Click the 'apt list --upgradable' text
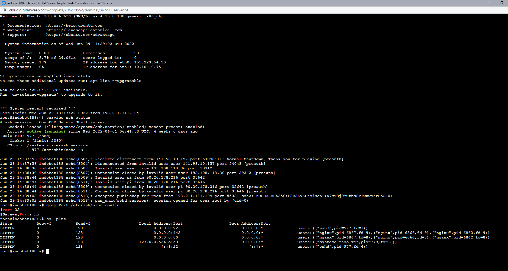 (116, 81)
